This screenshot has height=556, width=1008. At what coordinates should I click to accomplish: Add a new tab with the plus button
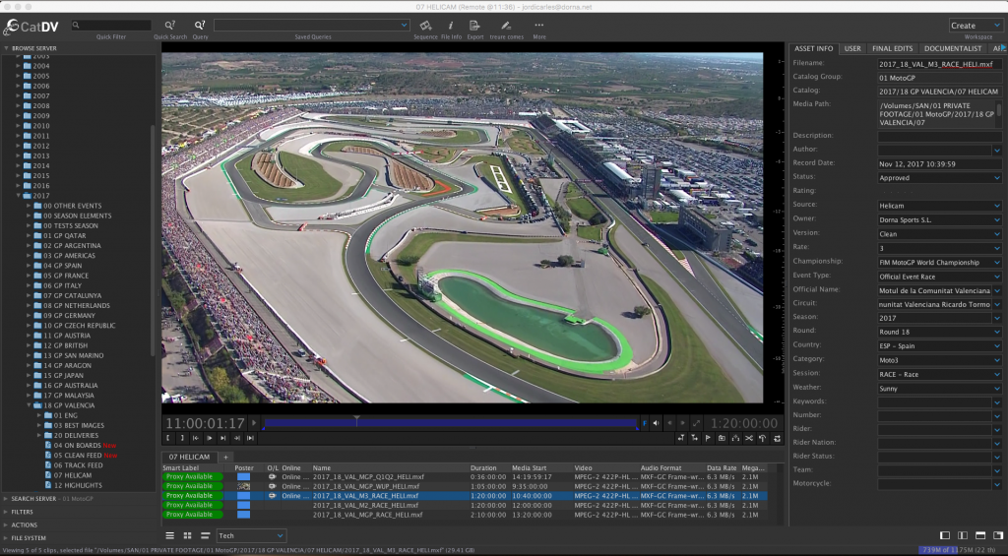[x=224, y=458]
